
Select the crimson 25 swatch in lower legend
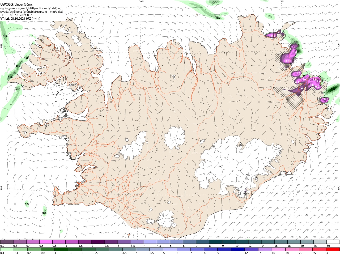click(x=320, y=249)
